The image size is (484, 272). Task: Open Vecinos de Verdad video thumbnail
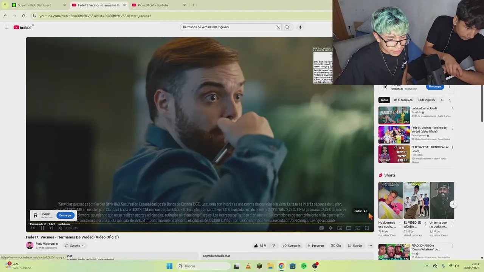pyautogui.click(x=394, y=135)
